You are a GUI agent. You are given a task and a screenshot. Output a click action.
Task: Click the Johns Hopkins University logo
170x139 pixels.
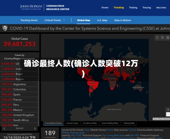click(31, 7)
